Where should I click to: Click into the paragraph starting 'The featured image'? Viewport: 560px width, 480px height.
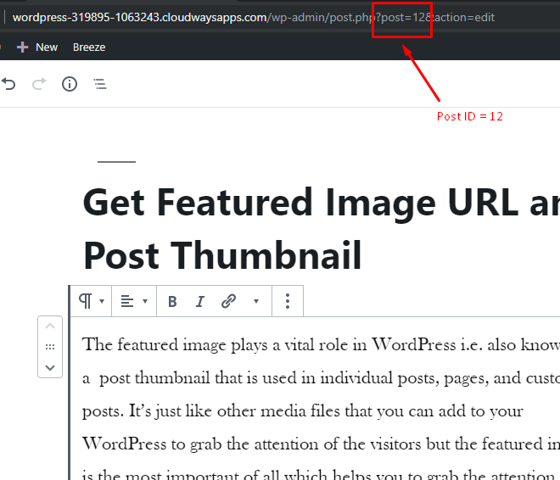pyautogui.click(x=322, y=345)
